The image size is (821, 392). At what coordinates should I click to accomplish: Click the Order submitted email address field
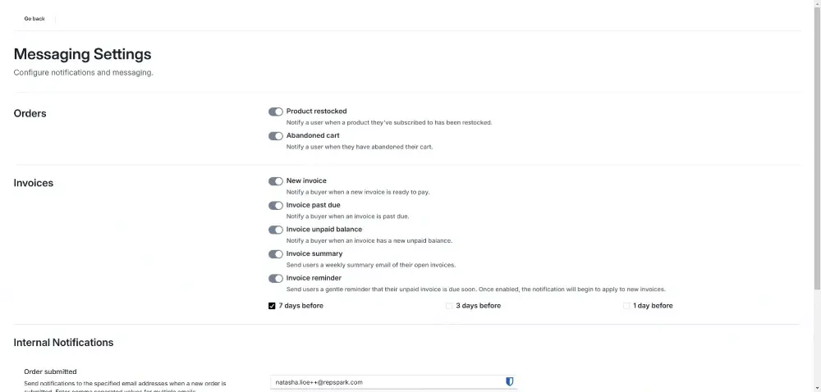tap(392, 382)
